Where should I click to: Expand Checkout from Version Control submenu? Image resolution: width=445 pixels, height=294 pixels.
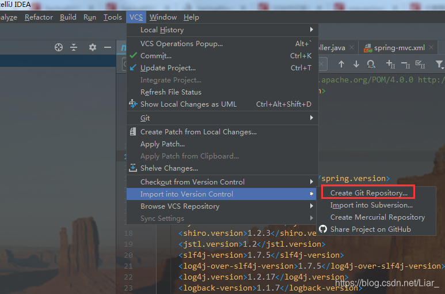coord(311,182)
